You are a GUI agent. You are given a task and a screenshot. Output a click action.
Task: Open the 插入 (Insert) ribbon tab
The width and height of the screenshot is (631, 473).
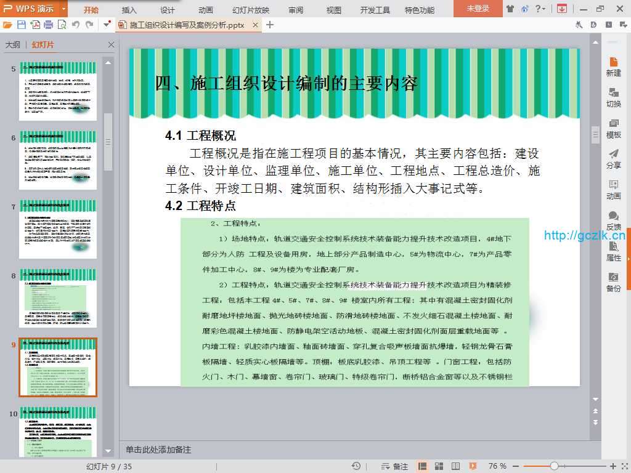point(129,10)
